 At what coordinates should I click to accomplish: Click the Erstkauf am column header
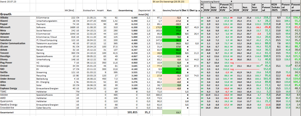pos(89,10)
